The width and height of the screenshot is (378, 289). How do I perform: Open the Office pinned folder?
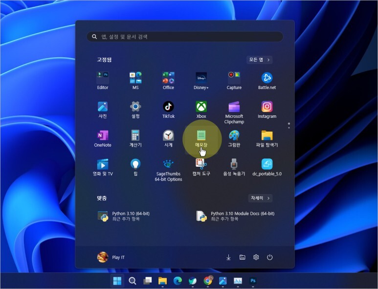point(168,81)
